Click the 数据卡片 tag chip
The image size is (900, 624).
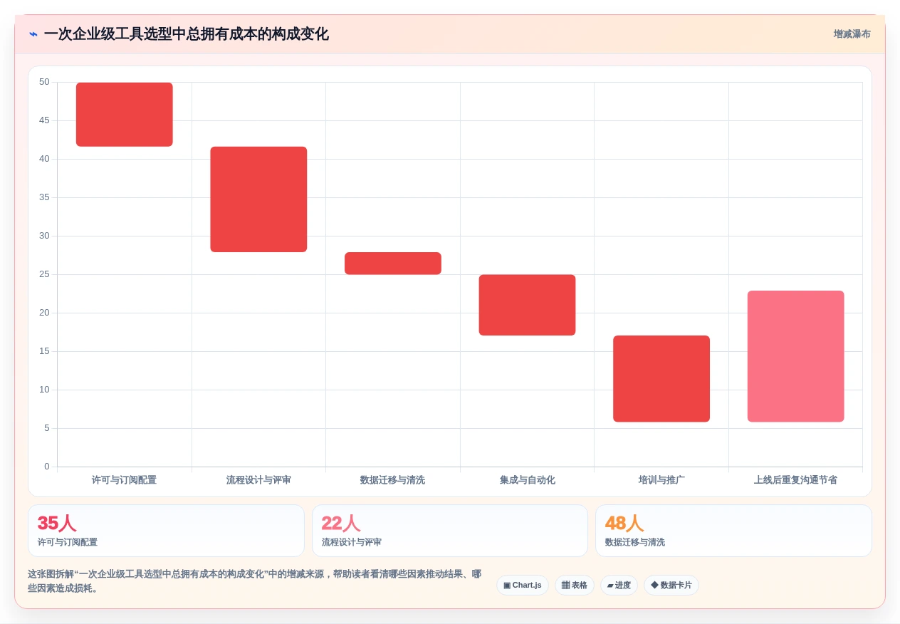(x=671, y=586)
